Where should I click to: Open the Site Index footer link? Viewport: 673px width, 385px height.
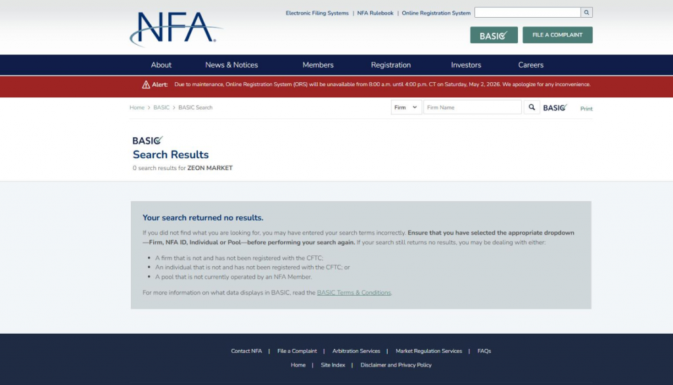(333, 365)
